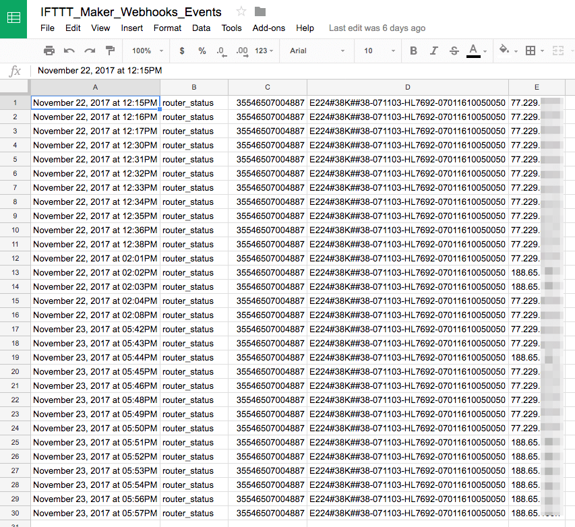Open the Google Sheets home icon
This screenshot has height=527, width=575.
(x=13, y=18)
